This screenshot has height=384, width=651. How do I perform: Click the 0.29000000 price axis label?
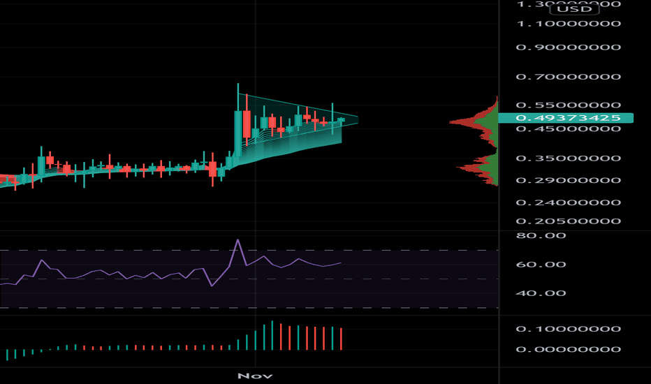pyautogui.click(x=569, y=180)
